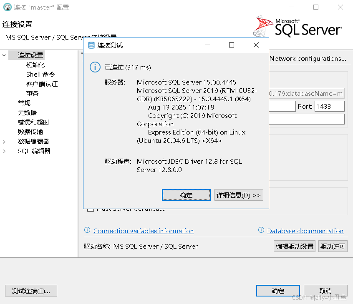This screenshot has width=353, height=304.
Task: Click text Microsoft SQL Server 15.00.4445
Action: pos(187,82)
